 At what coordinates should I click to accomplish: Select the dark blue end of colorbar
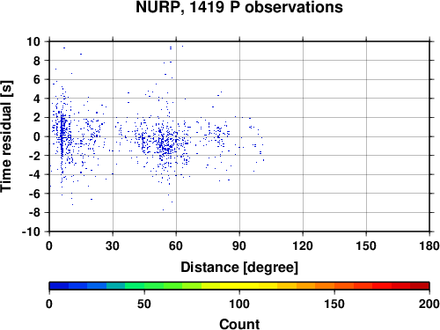(59, 286)
